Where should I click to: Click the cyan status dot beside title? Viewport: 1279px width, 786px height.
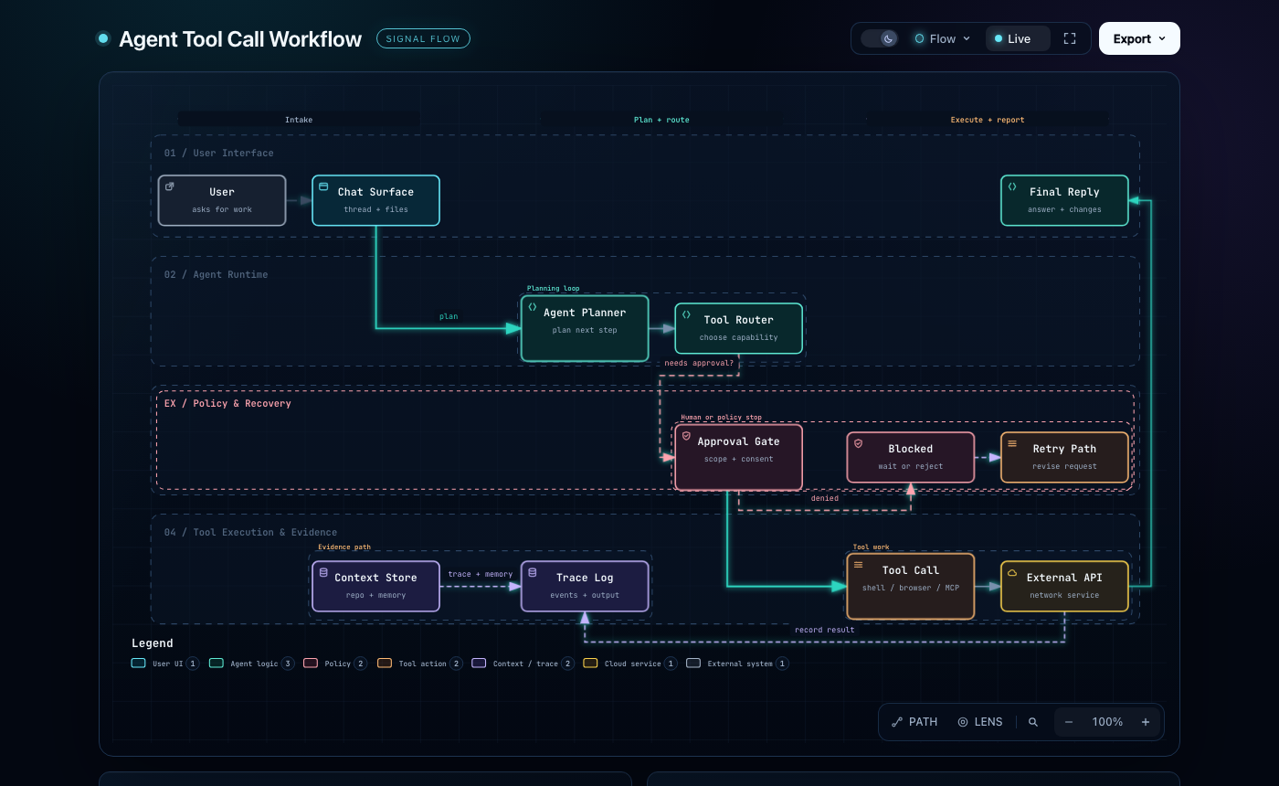[103, 38]
